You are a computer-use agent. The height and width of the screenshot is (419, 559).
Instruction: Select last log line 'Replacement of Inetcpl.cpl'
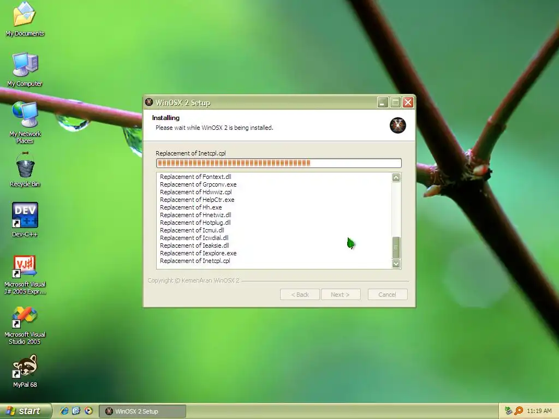point(195,261)
